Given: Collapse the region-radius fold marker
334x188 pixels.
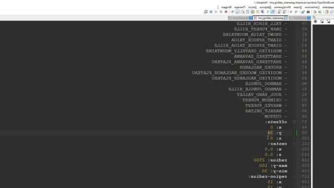Looking at the screenshot, I should pyautogui.click(x=294, y=177).
